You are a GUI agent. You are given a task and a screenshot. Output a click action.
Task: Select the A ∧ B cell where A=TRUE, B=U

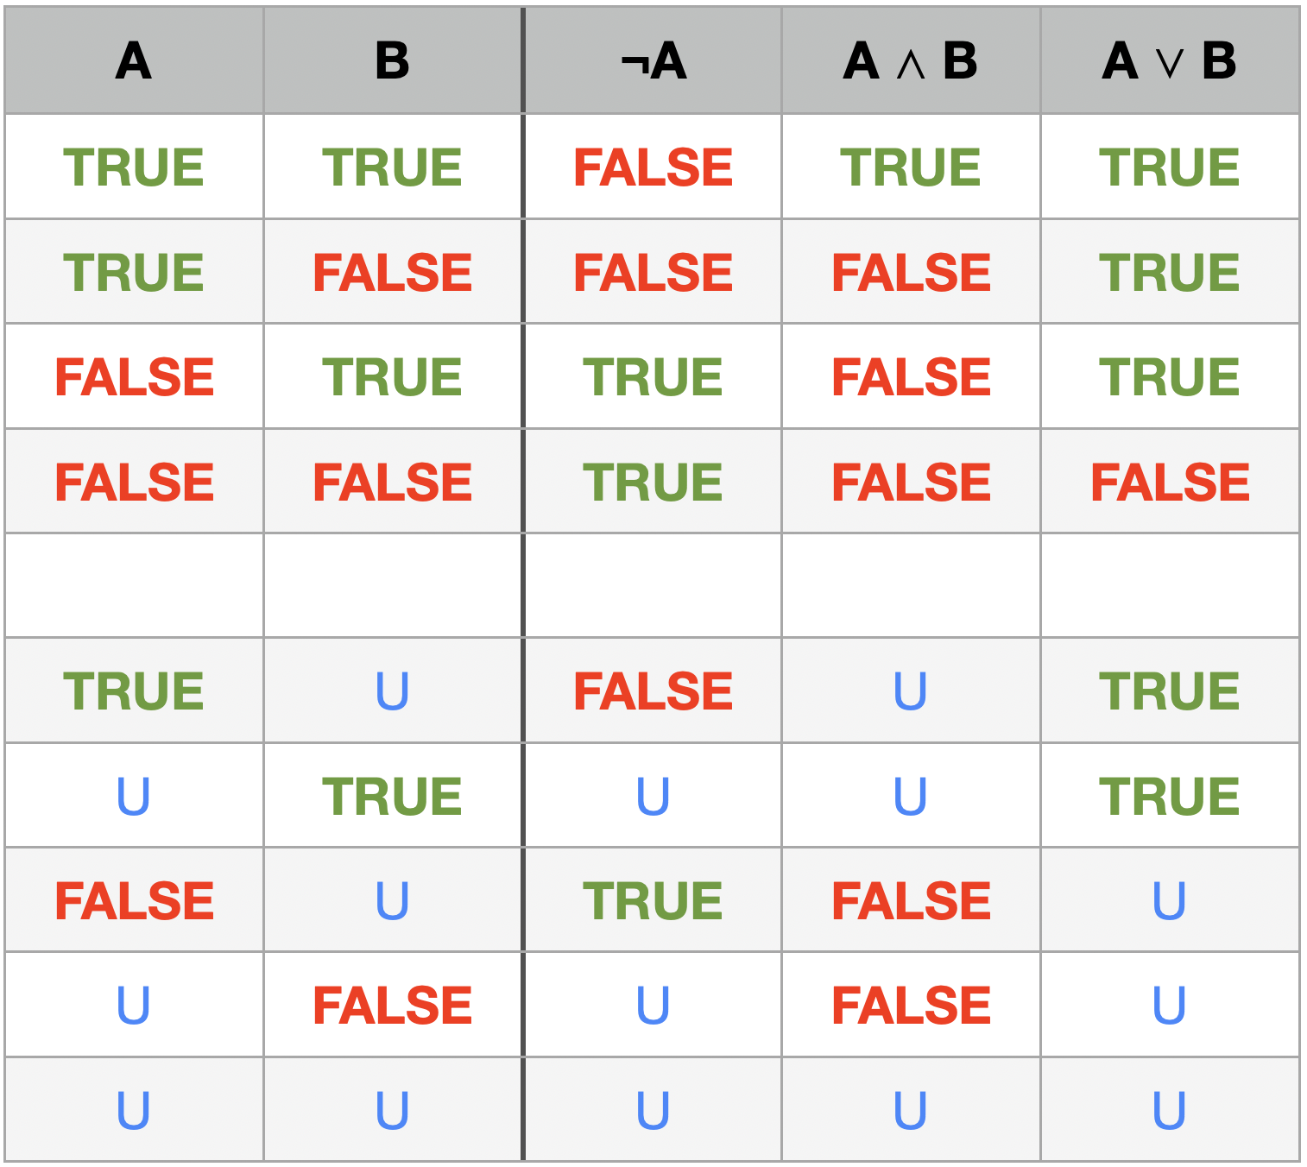(x=911, y=691)
